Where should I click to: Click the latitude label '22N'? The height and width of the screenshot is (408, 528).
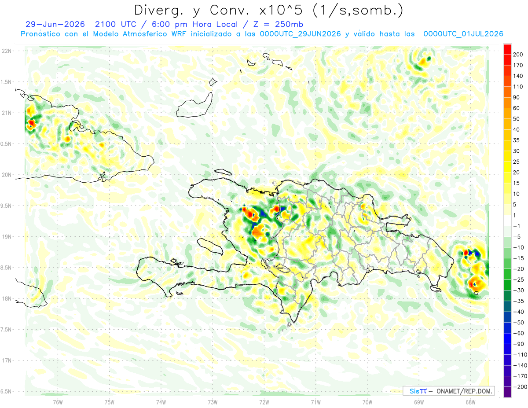(6, 51)
